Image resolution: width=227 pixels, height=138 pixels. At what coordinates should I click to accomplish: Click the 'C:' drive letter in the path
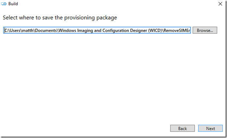click(6, 31)
